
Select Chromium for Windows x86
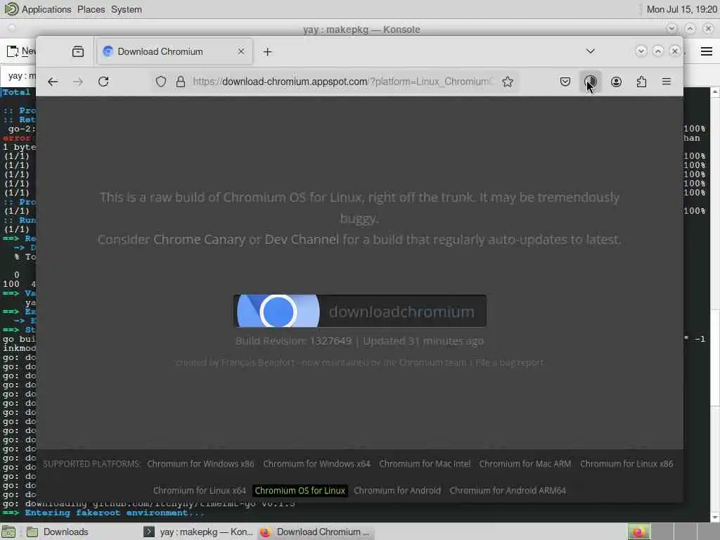tap(200, 464)
